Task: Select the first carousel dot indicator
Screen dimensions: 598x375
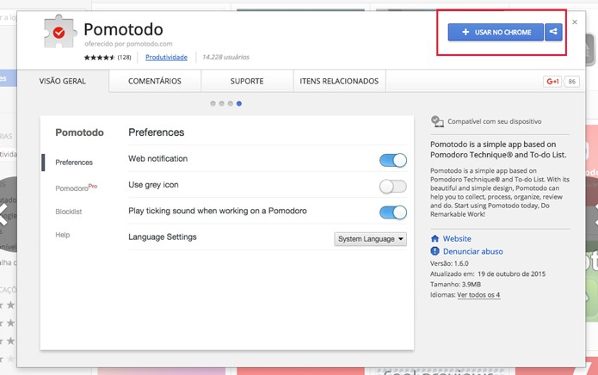Action: [x=213, y=104]
